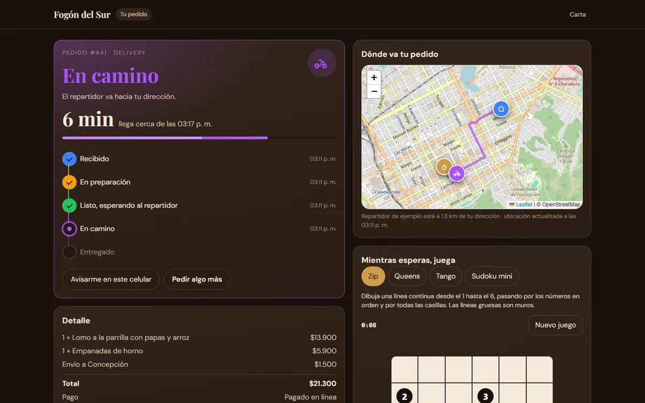Click the purple En camino status dot
This screenshot has height=403, width=645.
(69, 229)
